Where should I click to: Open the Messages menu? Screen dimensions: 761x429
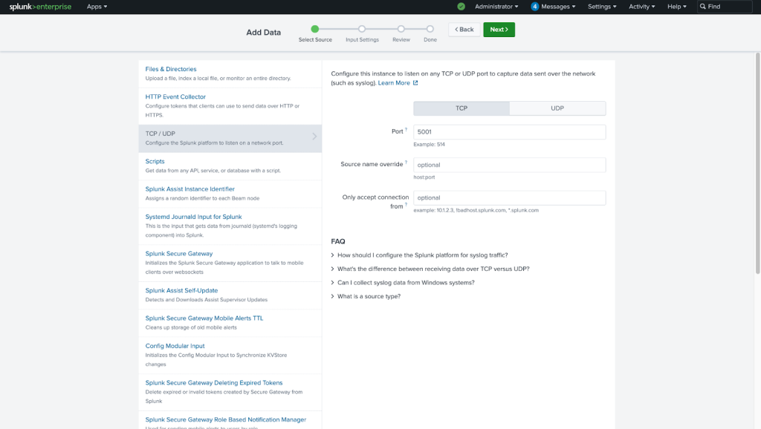coord(558,7)
